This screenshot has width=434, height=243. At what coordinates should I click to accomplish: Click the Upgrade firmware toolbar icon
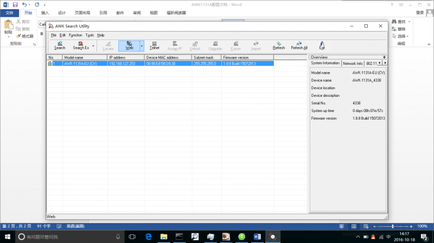(215, 46)
